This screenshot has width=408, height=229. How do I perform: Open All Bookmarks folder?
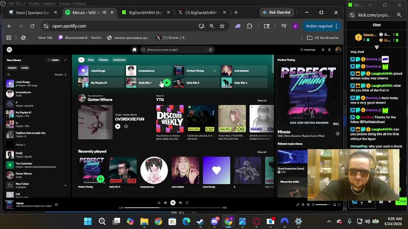[323, 38]
